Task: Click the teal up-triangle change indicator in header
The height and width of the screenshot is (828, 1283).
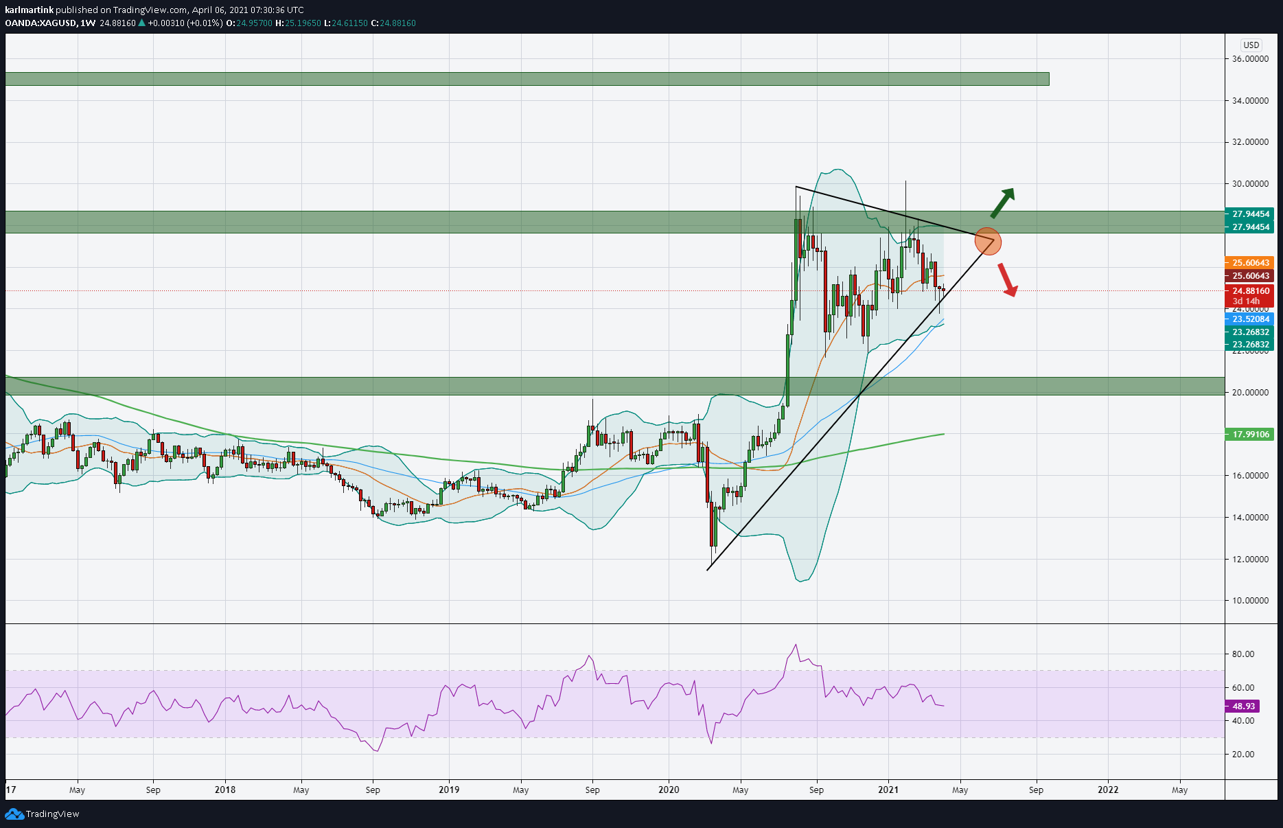Action: pyautogui.click(x=143, y=23)
